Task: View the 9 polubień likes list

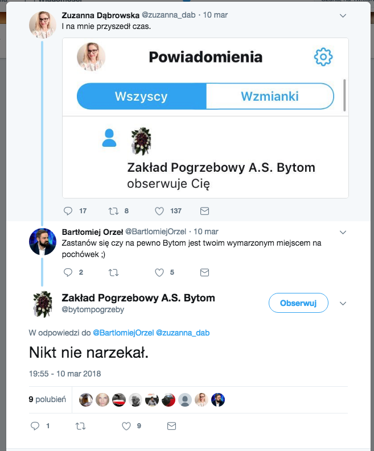Action: click(x=47, y=399)
